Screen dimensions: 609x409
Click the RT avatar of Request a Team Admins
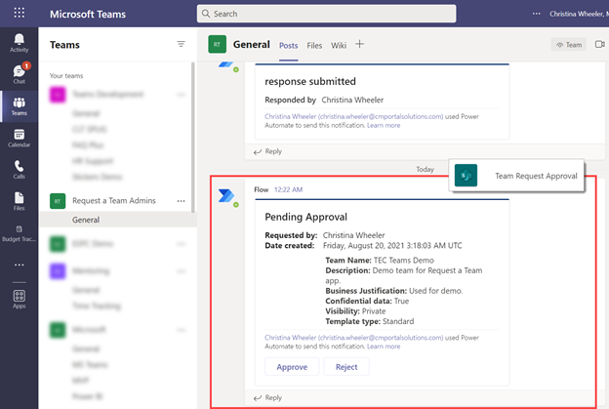(58, 201)
